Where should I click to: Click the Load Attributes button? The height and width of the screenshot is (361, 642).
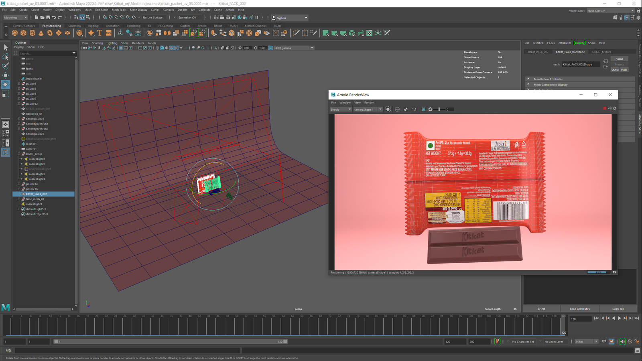pos(579,309)
